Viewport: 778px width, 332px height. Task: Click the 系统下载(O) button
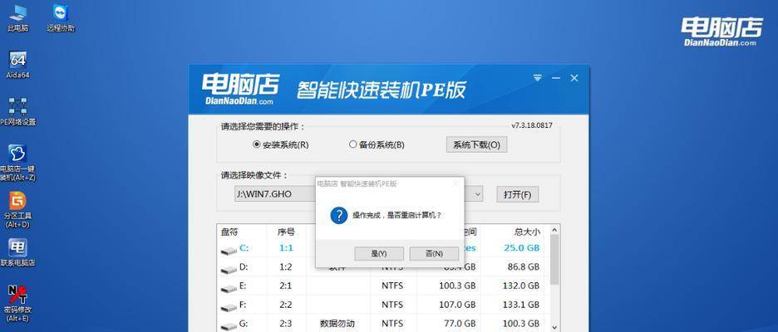(x=476, y=144)
